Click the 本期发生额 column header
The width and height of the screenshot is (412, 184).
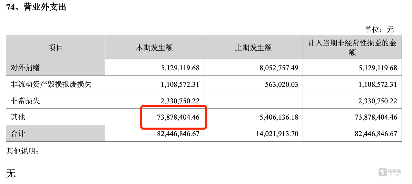154,48
